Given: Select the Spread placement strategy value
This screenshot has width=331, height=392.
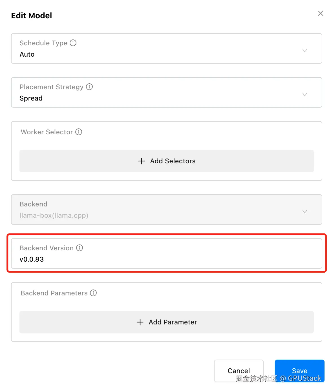Looking at the screenshot, I should tap(31, 98).
